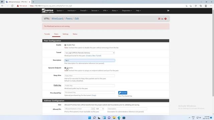Image resolution: width=214 pixels, height=120 pixels.
Task: Click the taskbar clock and date
Action: click(x=206, y=118)
